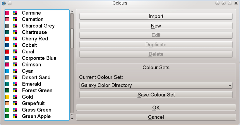Create a new colour with New button
Screen dimensions: 240x125
coord(156,26)
